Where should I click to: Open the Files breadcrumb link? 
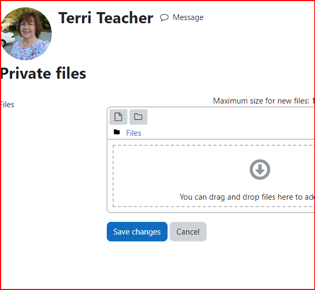[x=134, y=133]
